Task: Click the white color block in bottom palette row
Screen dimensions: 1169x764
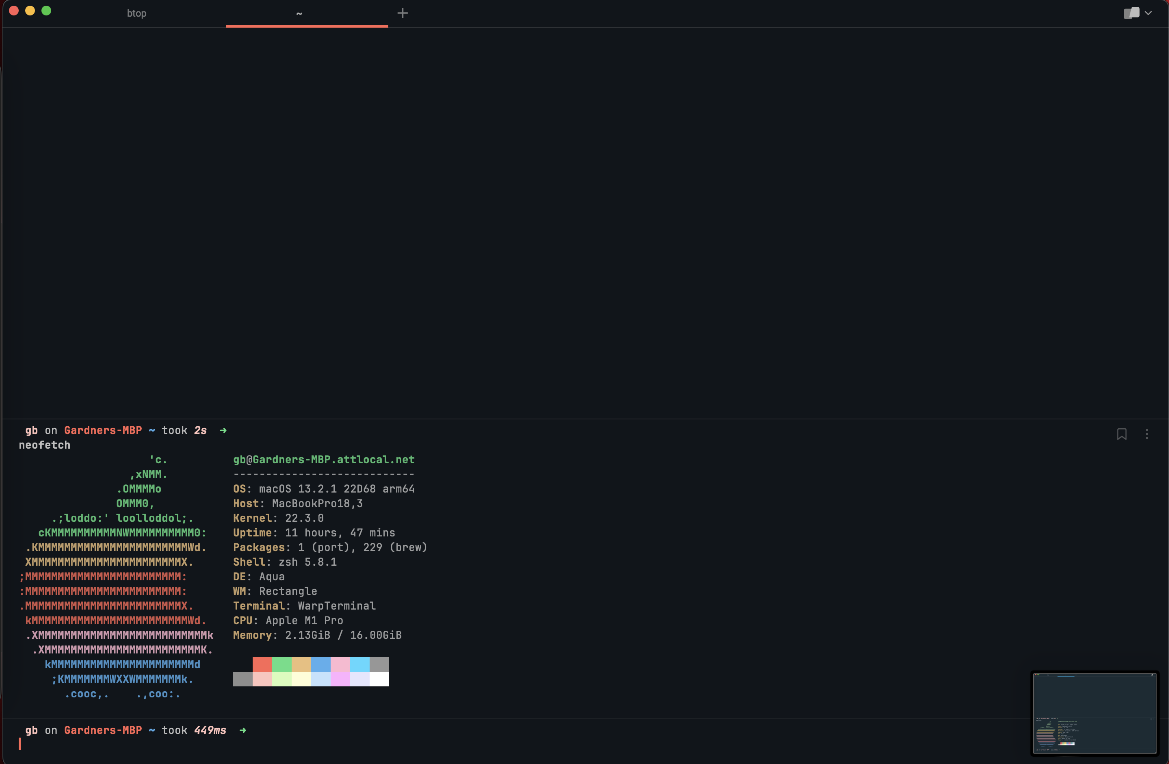Action: (x=379, y=679)
